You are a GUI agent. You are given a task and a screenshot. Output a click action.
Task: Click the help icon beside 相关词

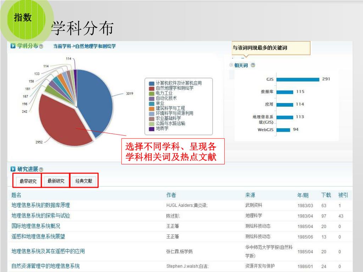coord(253,65)
